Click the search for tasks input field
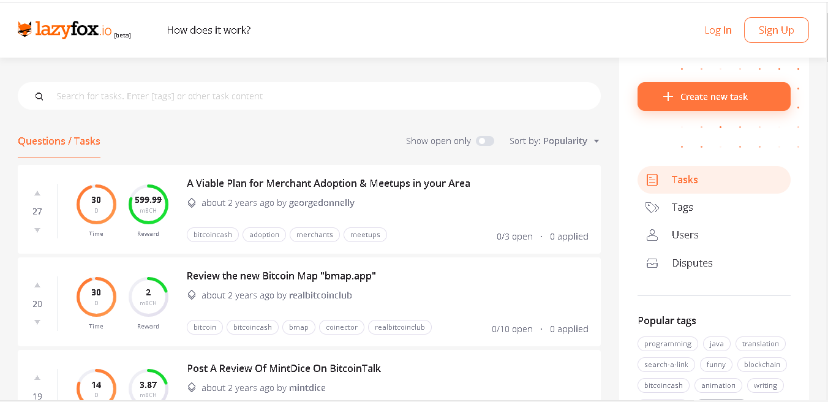The height and width of the screenshot is (402, 828). tap(309, 96)
